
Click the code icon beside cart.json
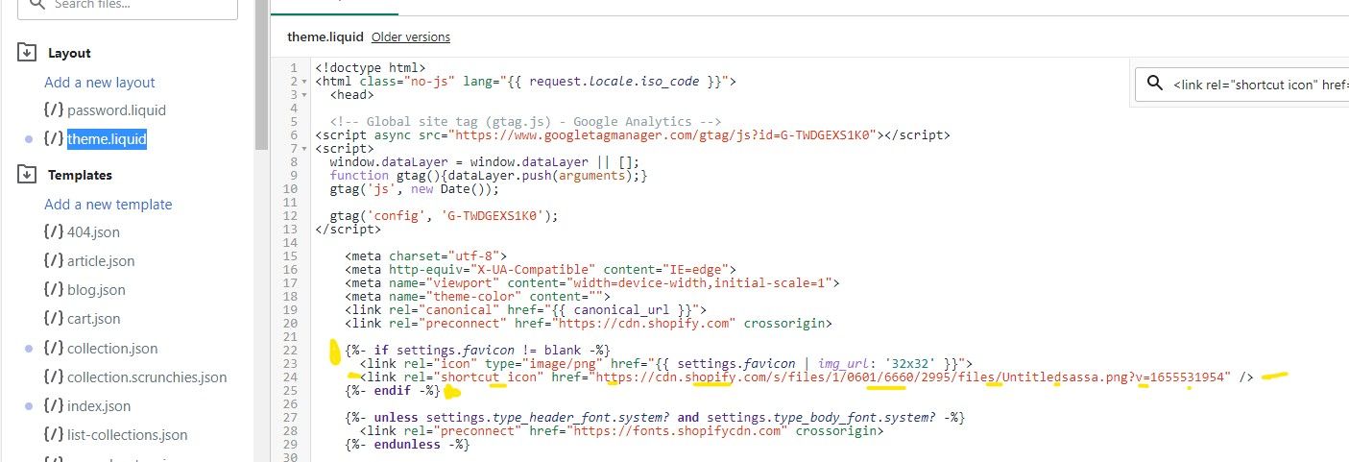(53, 319)
